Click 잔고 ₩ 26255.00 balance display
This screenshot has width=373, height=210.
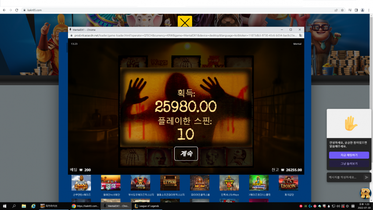pos(287,170)
